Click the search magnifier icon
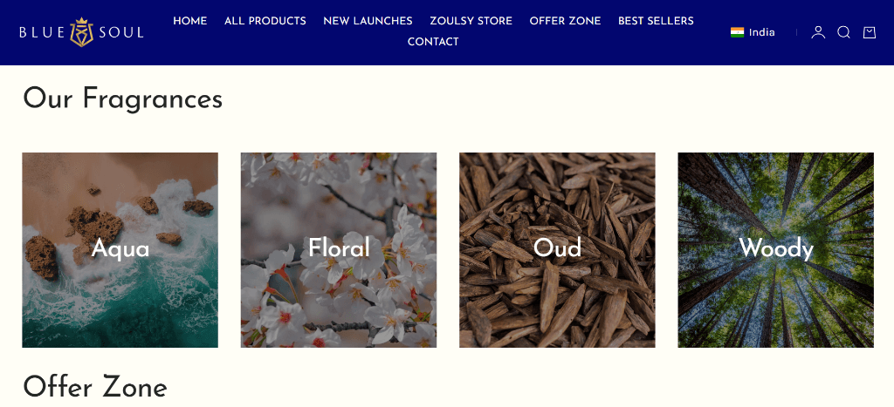This screenshot has width=894, height=407. 844,32
